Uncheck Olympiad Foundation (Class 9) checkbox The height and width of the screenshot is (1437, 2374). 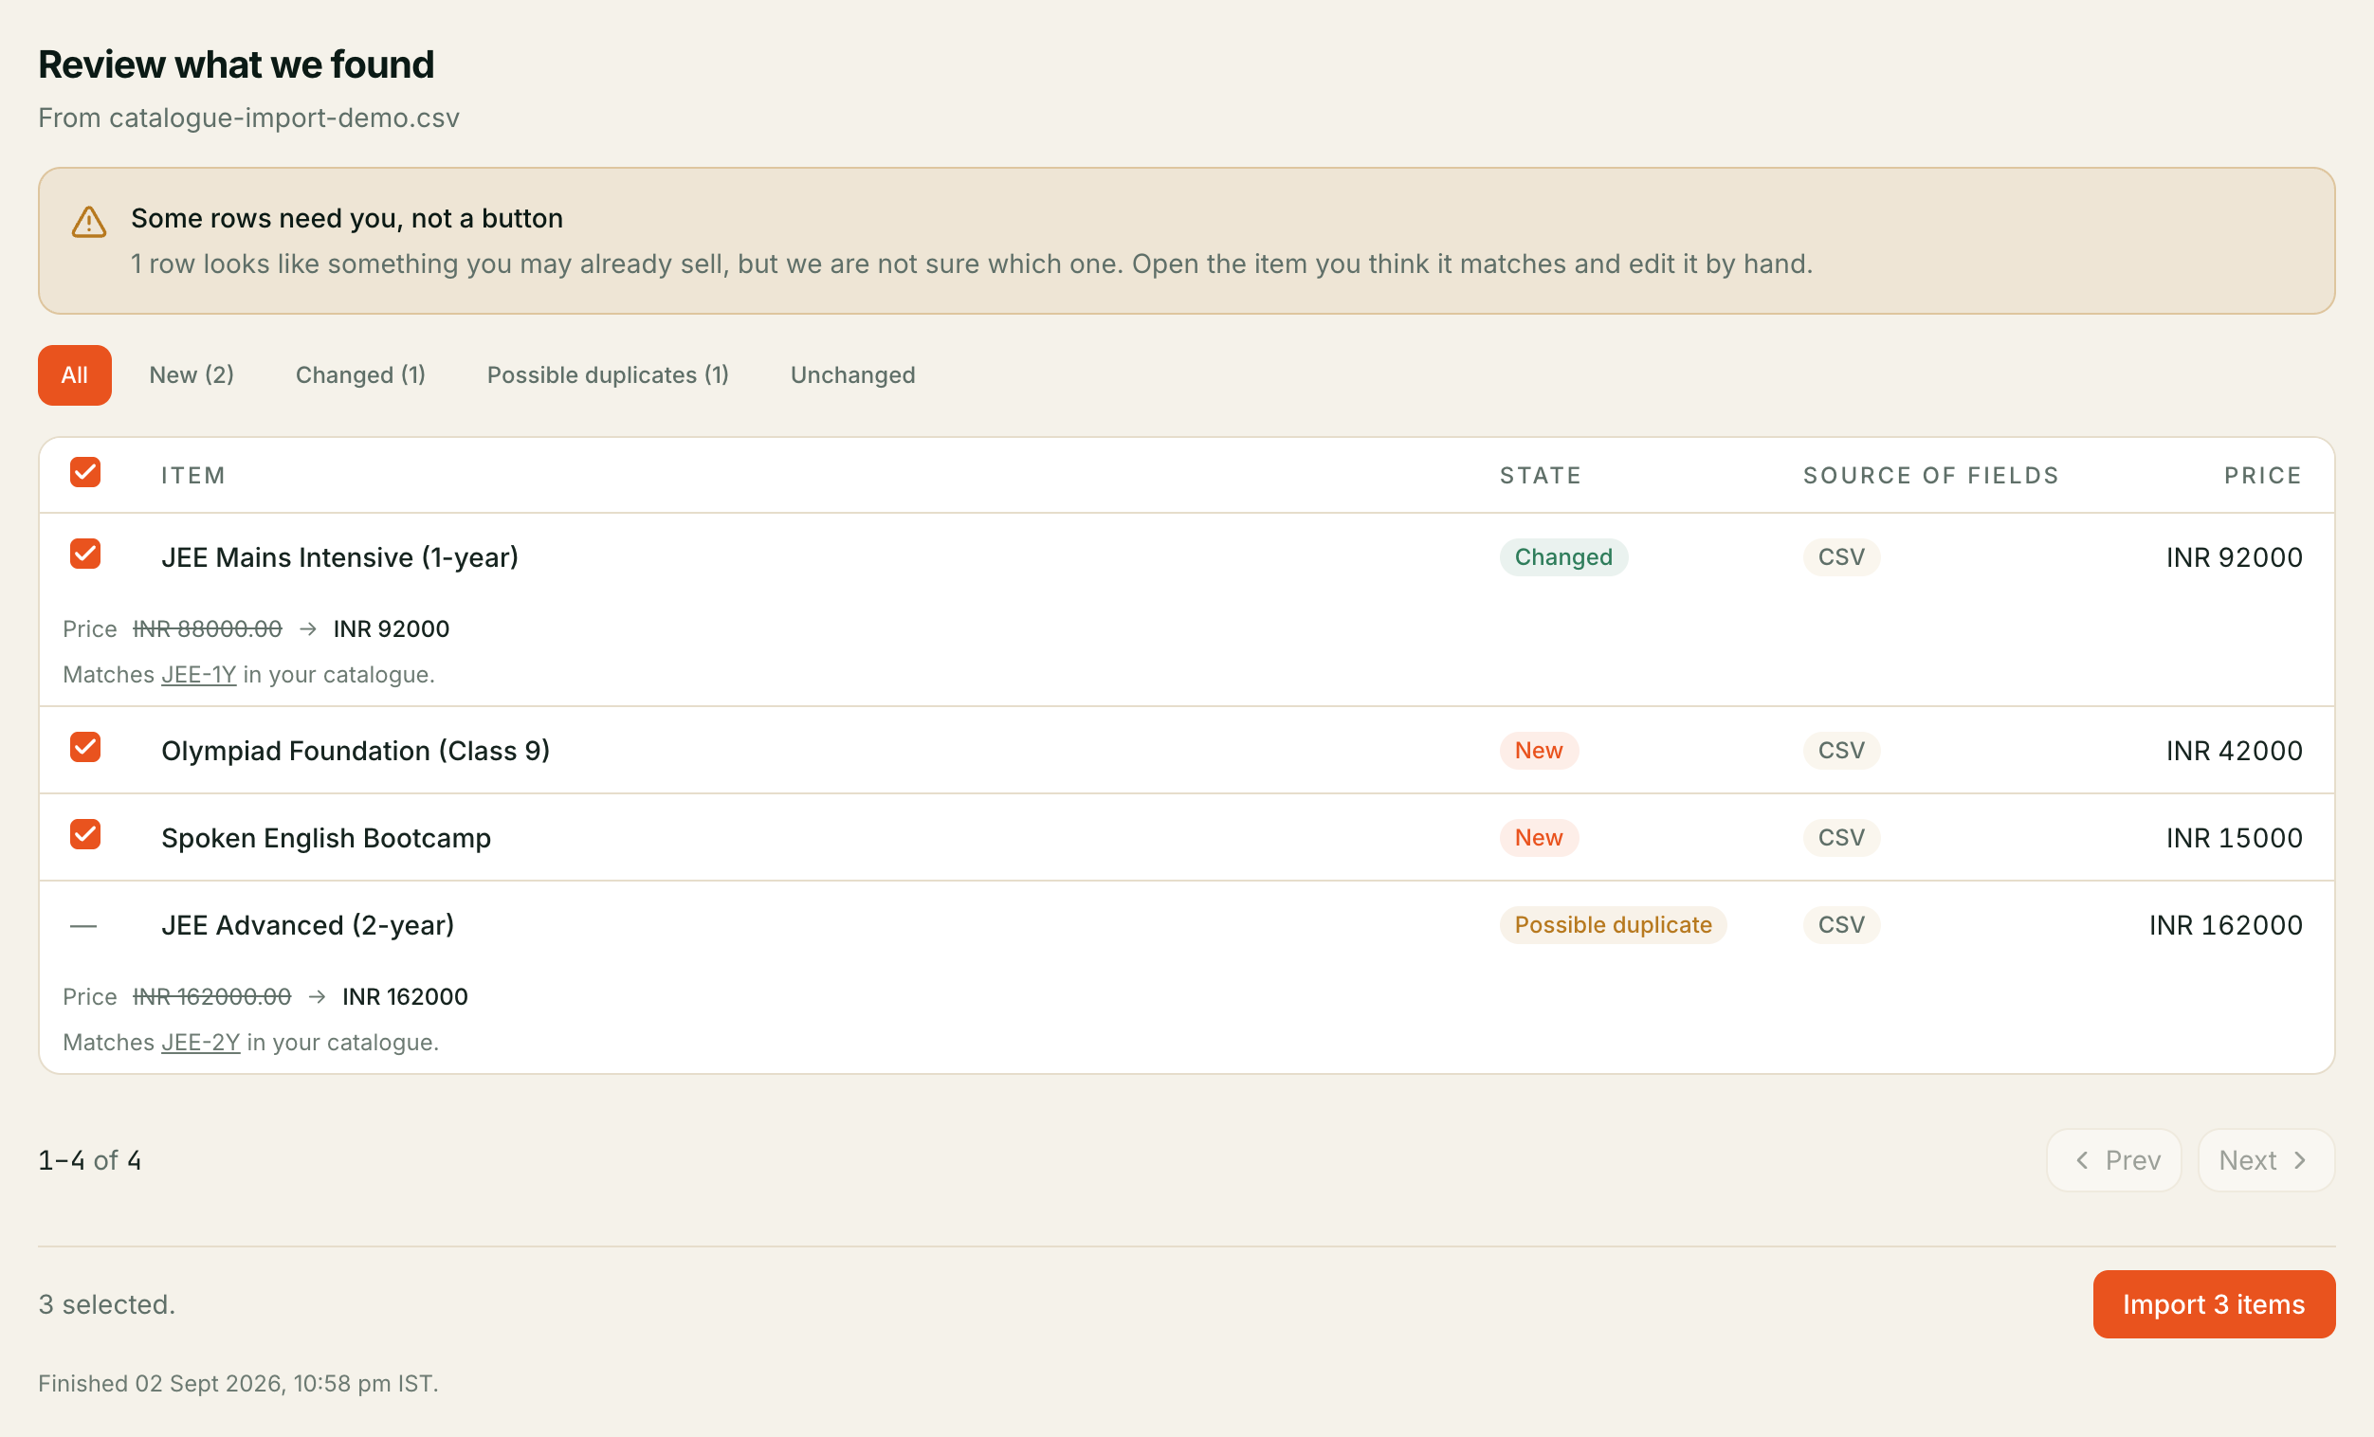[85, 747]
